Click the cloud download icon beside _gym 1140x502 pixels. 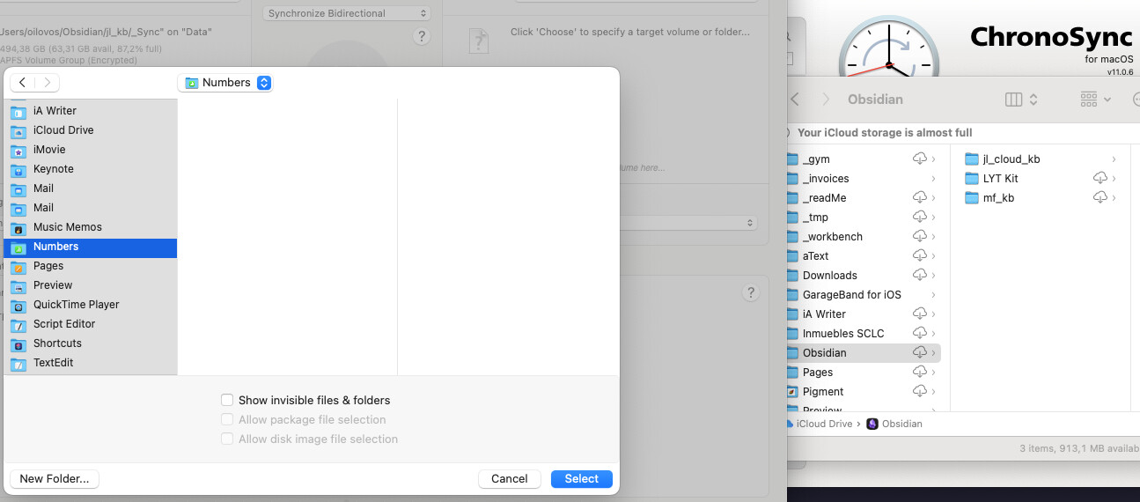[x=920, y=159]
